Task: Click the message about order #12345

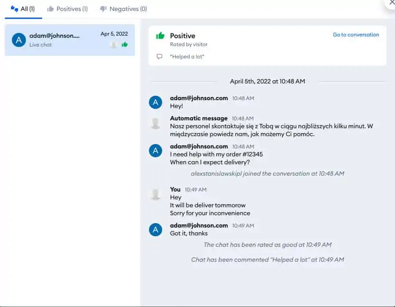Action: pos(217,155)
